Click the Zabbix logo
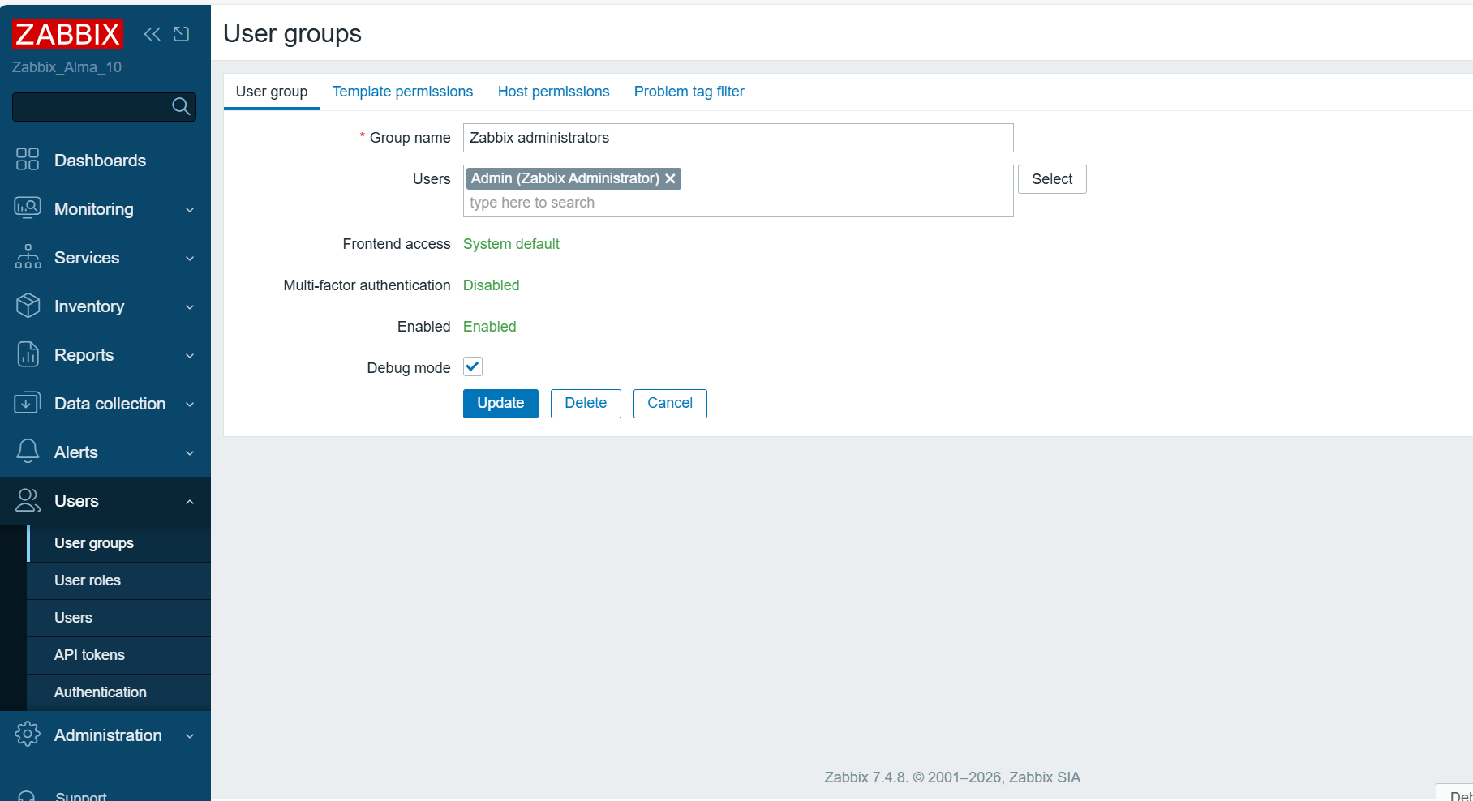1473x801 pixels. coord(67,34)
